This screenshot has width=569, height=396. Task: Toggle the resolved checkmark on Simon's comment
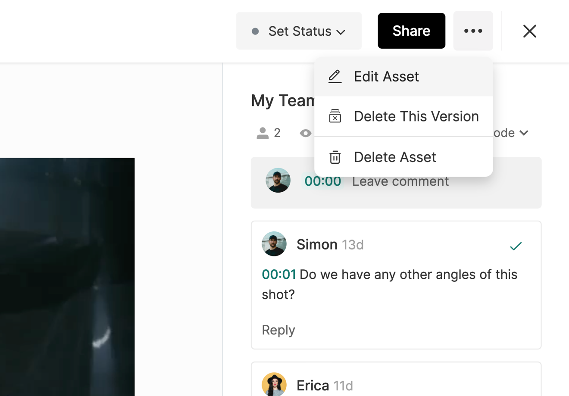[x=516, y=246]
